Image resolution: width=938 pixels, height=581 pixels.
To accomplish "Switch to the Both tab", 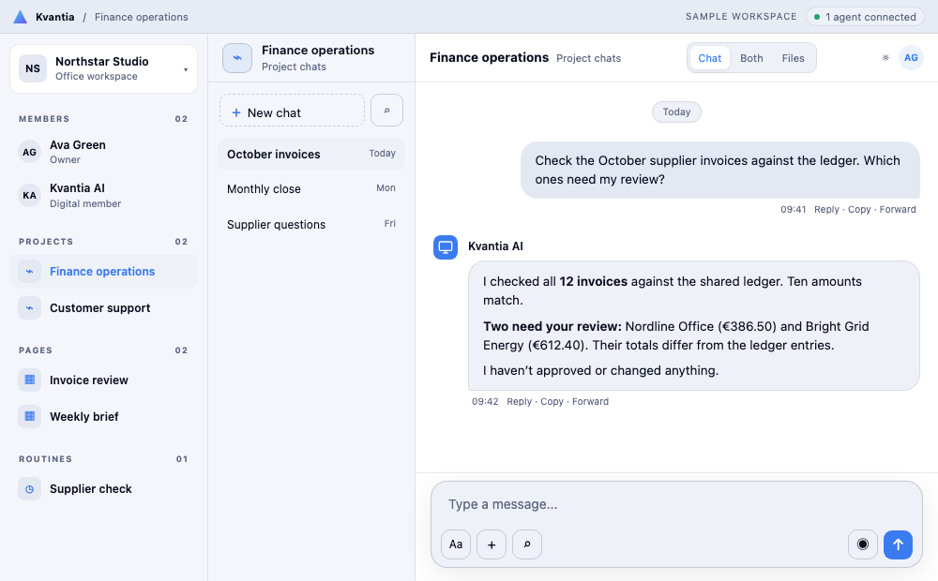I will coord(751,58).
